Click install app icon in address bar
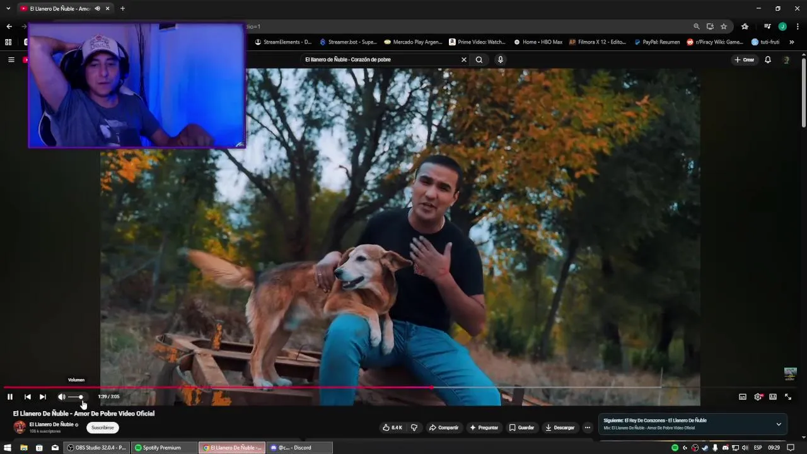 click(710, 26)
